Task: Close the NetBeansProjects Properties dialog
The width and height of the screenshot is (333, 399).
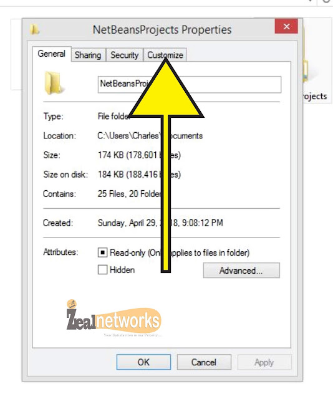Action: coord(286,26)
